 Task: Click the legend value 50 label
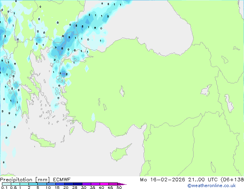tap(119, 187)
